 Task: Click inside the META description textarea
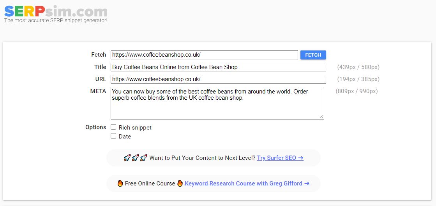[217, 103]
